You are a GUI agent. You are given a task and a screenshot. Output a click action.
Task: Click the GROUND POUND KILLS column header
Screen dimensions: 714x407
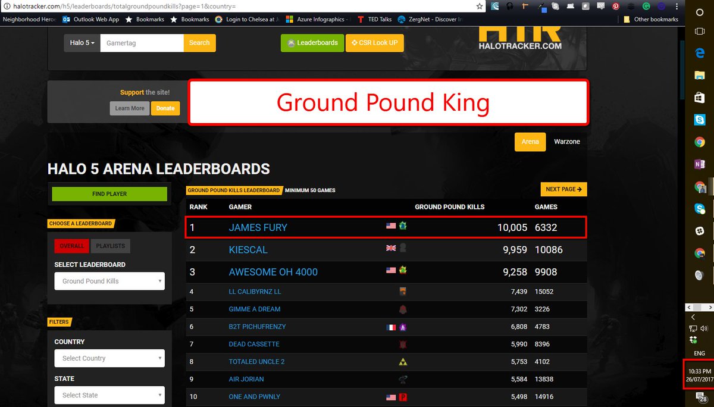(x=450, y=207)
